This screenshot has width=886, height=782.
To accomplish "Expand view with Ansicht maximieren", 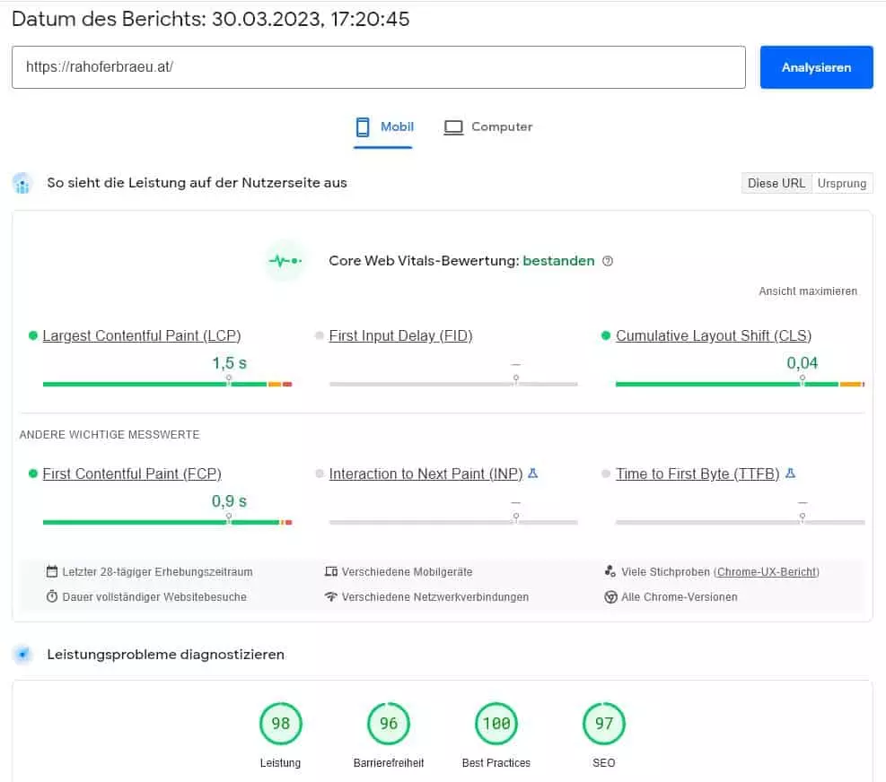I will coord(808,291).
